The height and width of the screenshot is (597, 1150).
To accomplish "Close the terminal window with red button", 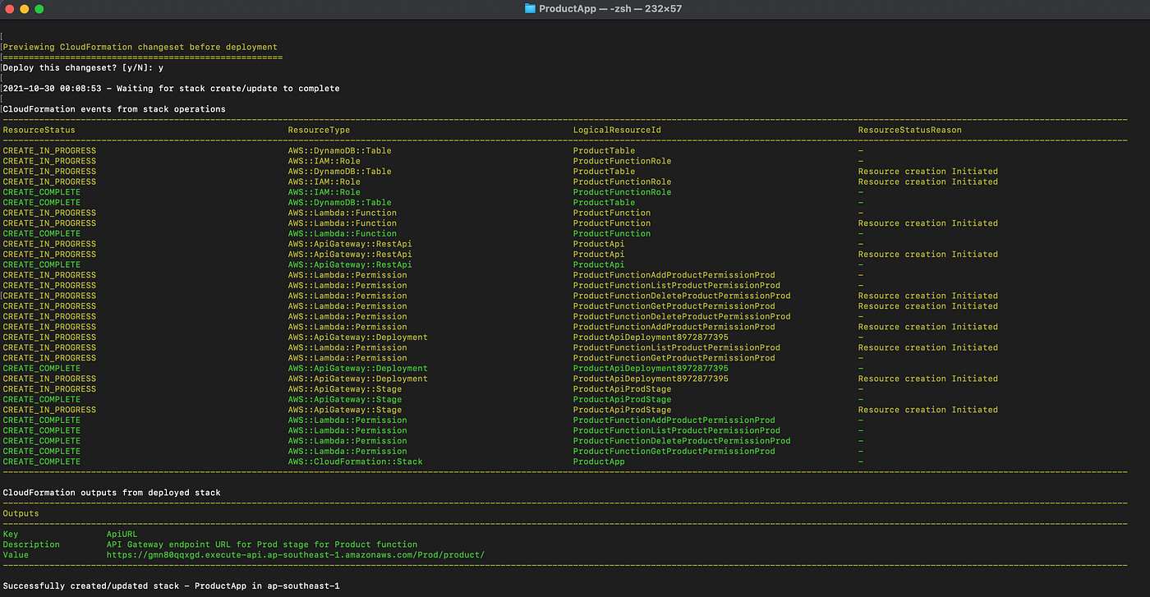I will [9, 9].
